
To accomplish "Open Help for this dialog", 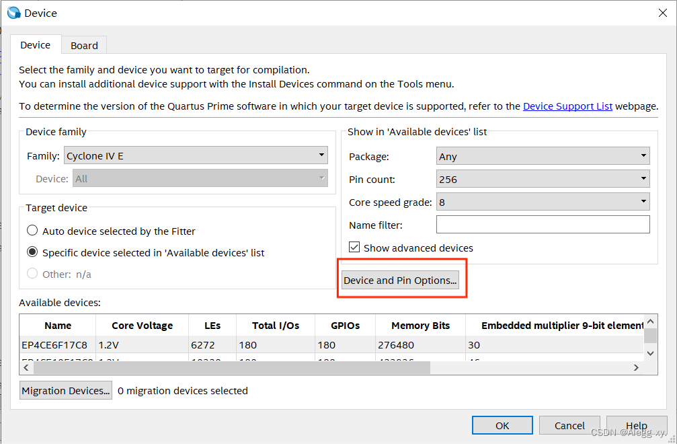I will click(x=637, y=425).
